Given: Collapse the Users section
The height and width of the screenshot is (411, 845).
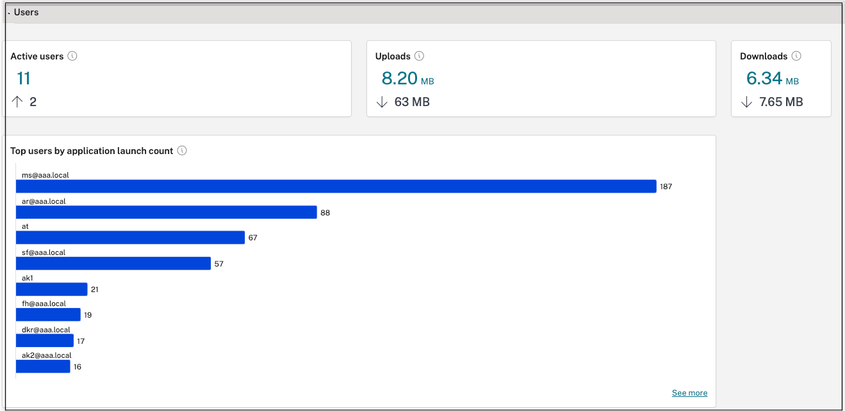Looking at the screenshot, I should coord(10,13).
